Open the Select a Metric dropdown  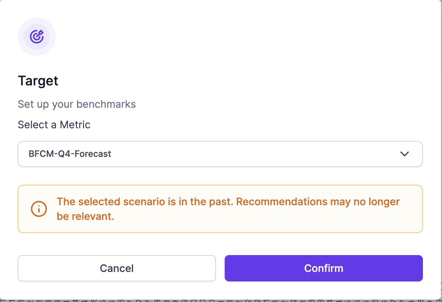point(220,154)
